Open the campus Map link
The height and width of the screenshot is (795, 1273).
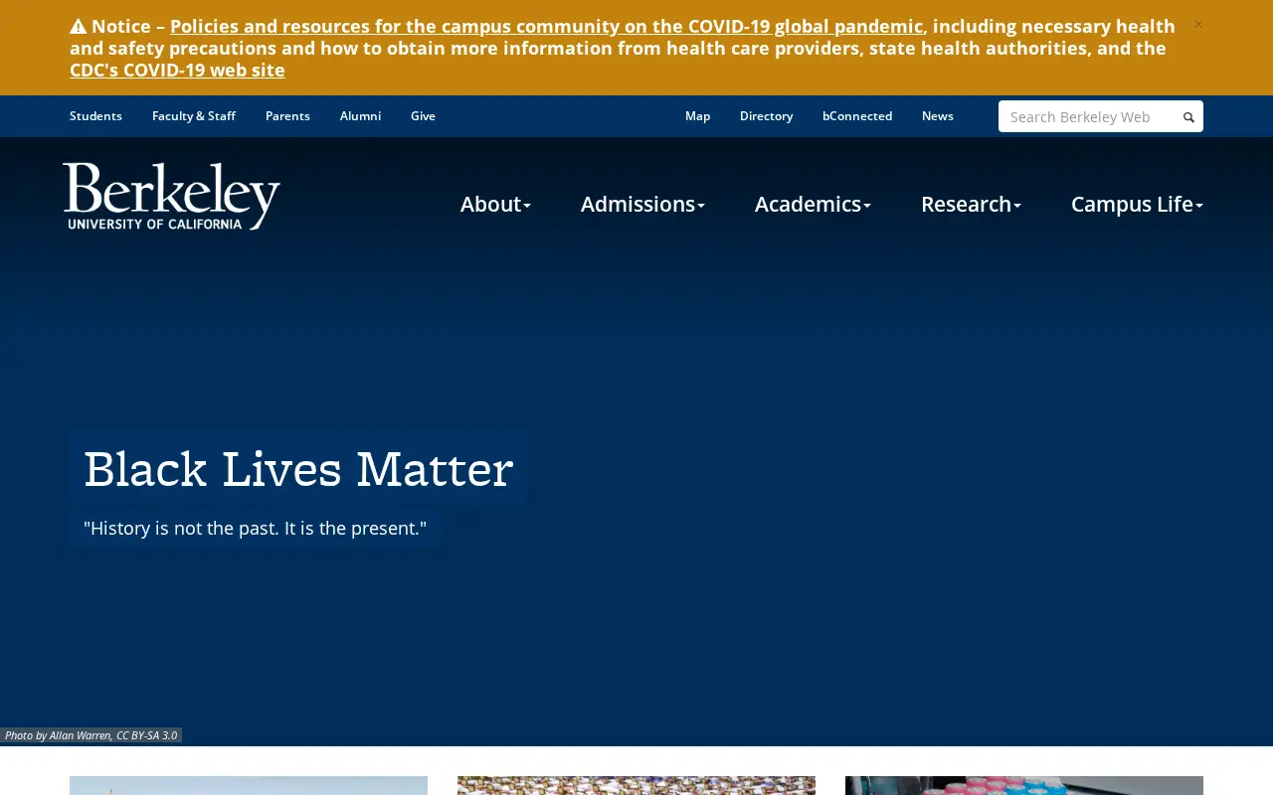click(x=697, y=116)
